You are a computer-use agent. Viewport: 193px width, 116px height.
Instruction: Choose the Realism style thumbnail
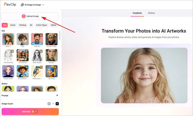click(51, 55)
